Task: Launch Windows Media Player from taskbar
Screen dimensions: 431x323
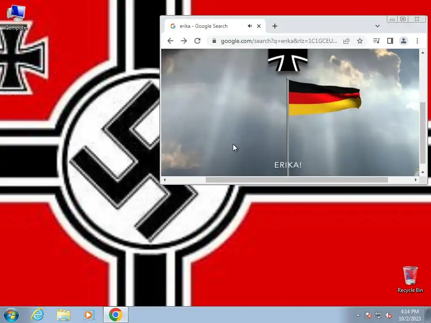Action: (89, 315)
